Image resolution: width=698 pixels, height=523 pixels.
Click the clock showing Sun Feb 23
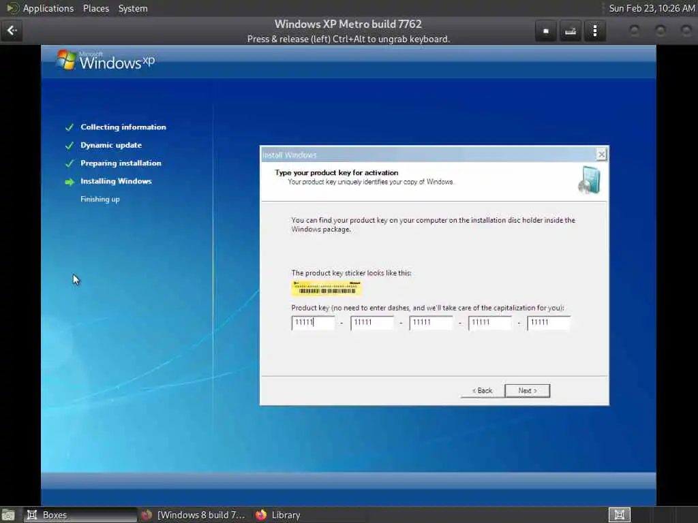[651, 8]
